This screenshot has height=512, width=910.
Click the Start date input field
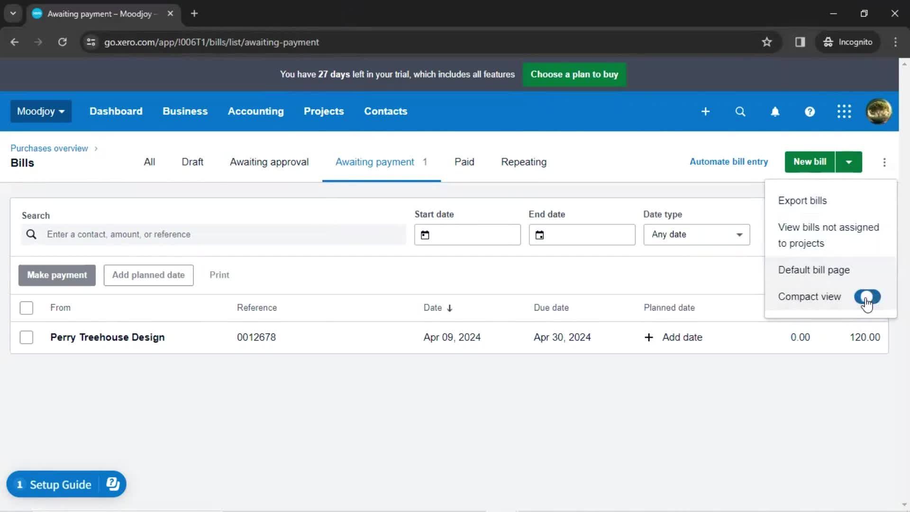(x=467, y=235)
